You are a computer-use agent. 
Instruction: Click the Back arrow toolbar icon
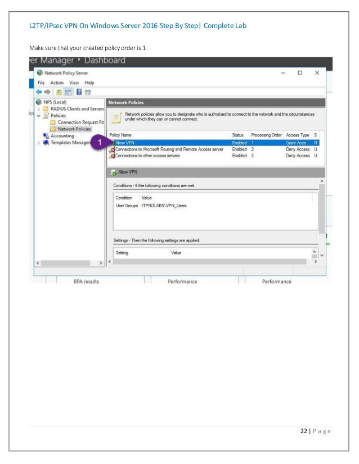(39, 92)
